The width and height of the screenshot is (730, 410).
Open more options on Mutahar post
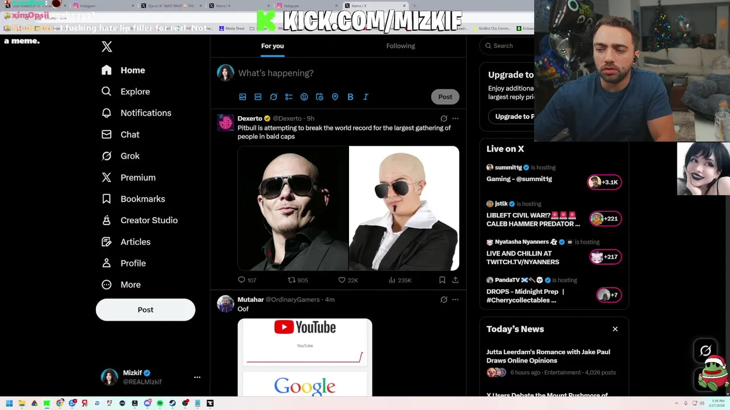[455, 300]
